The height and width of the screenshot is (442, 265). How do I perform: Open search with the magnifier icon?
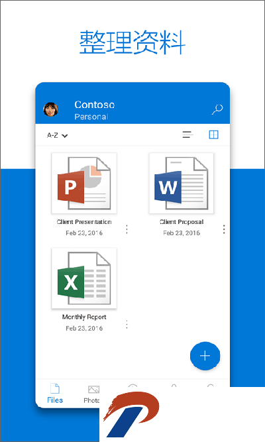pyautogui.click(x=217, y=109)
